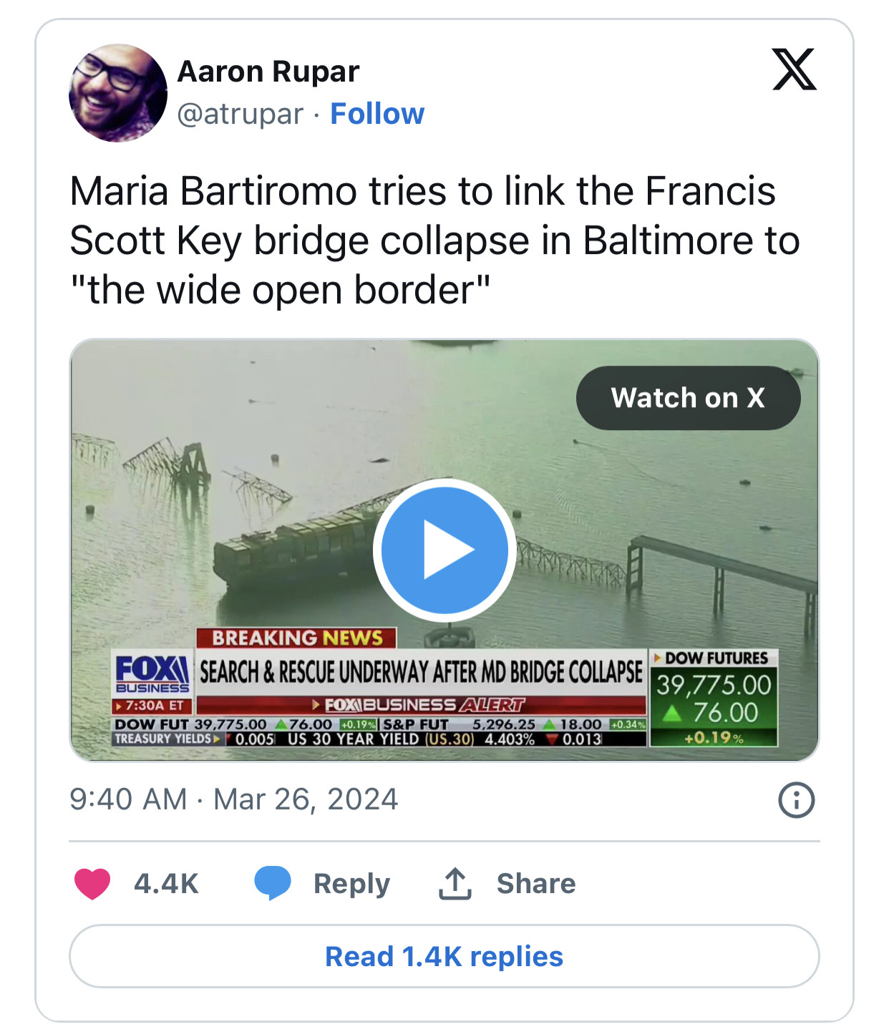The image size is (889, 1027).
Task: Open the Aaron Rupar display name link
Action: (x=268, y=72)
